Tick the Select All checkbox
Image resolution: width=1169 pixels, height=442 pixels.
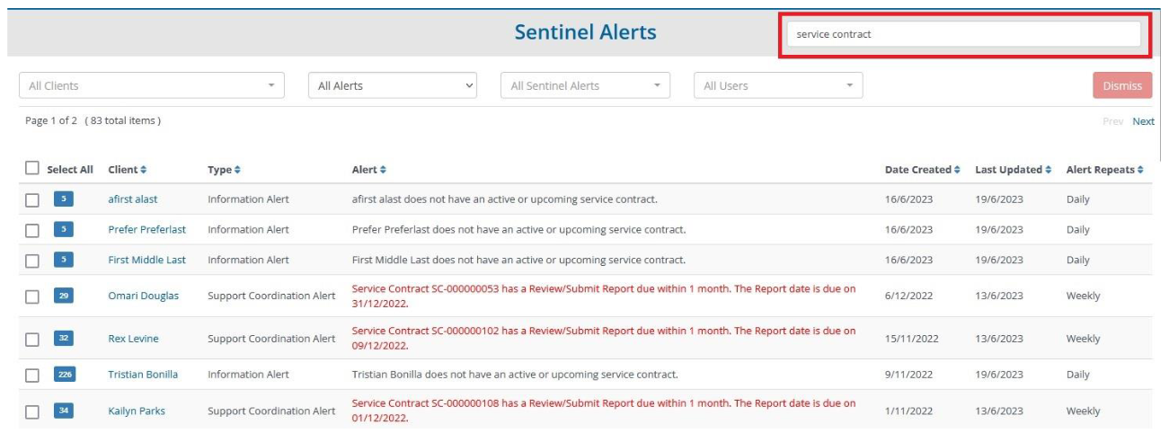click(32, 168)
